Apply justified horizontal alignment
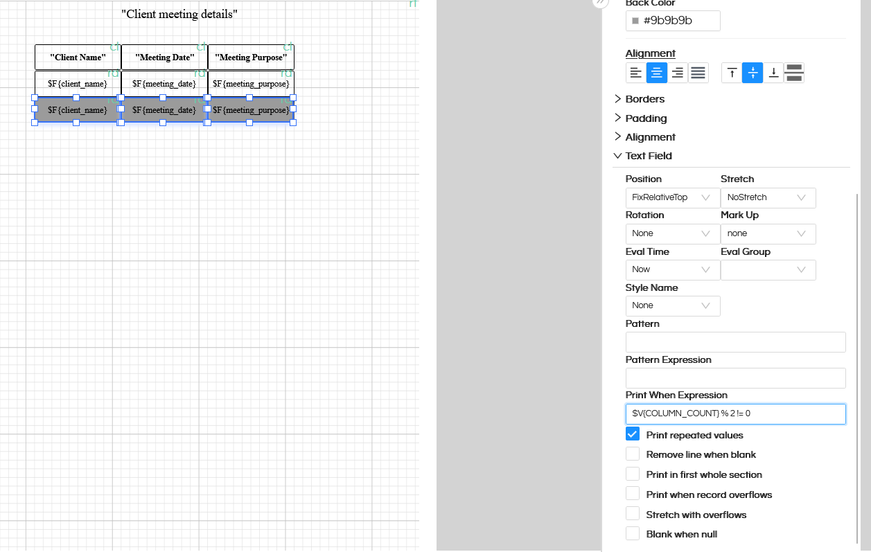Viewport: 871px width, 552px height. (698, 72)
